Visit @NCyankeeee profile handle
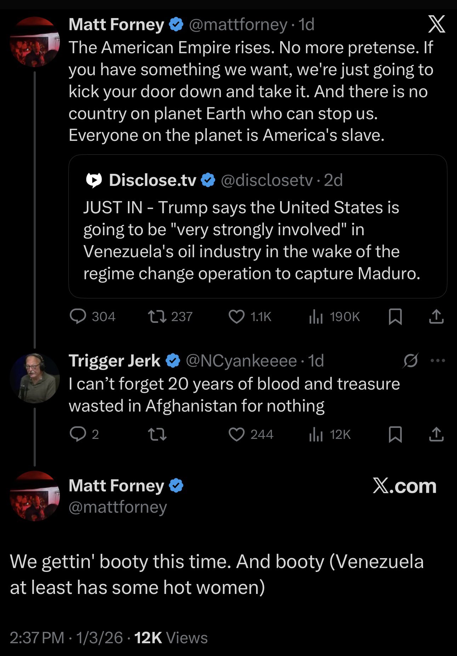457x656 pixels. point(241,361)
